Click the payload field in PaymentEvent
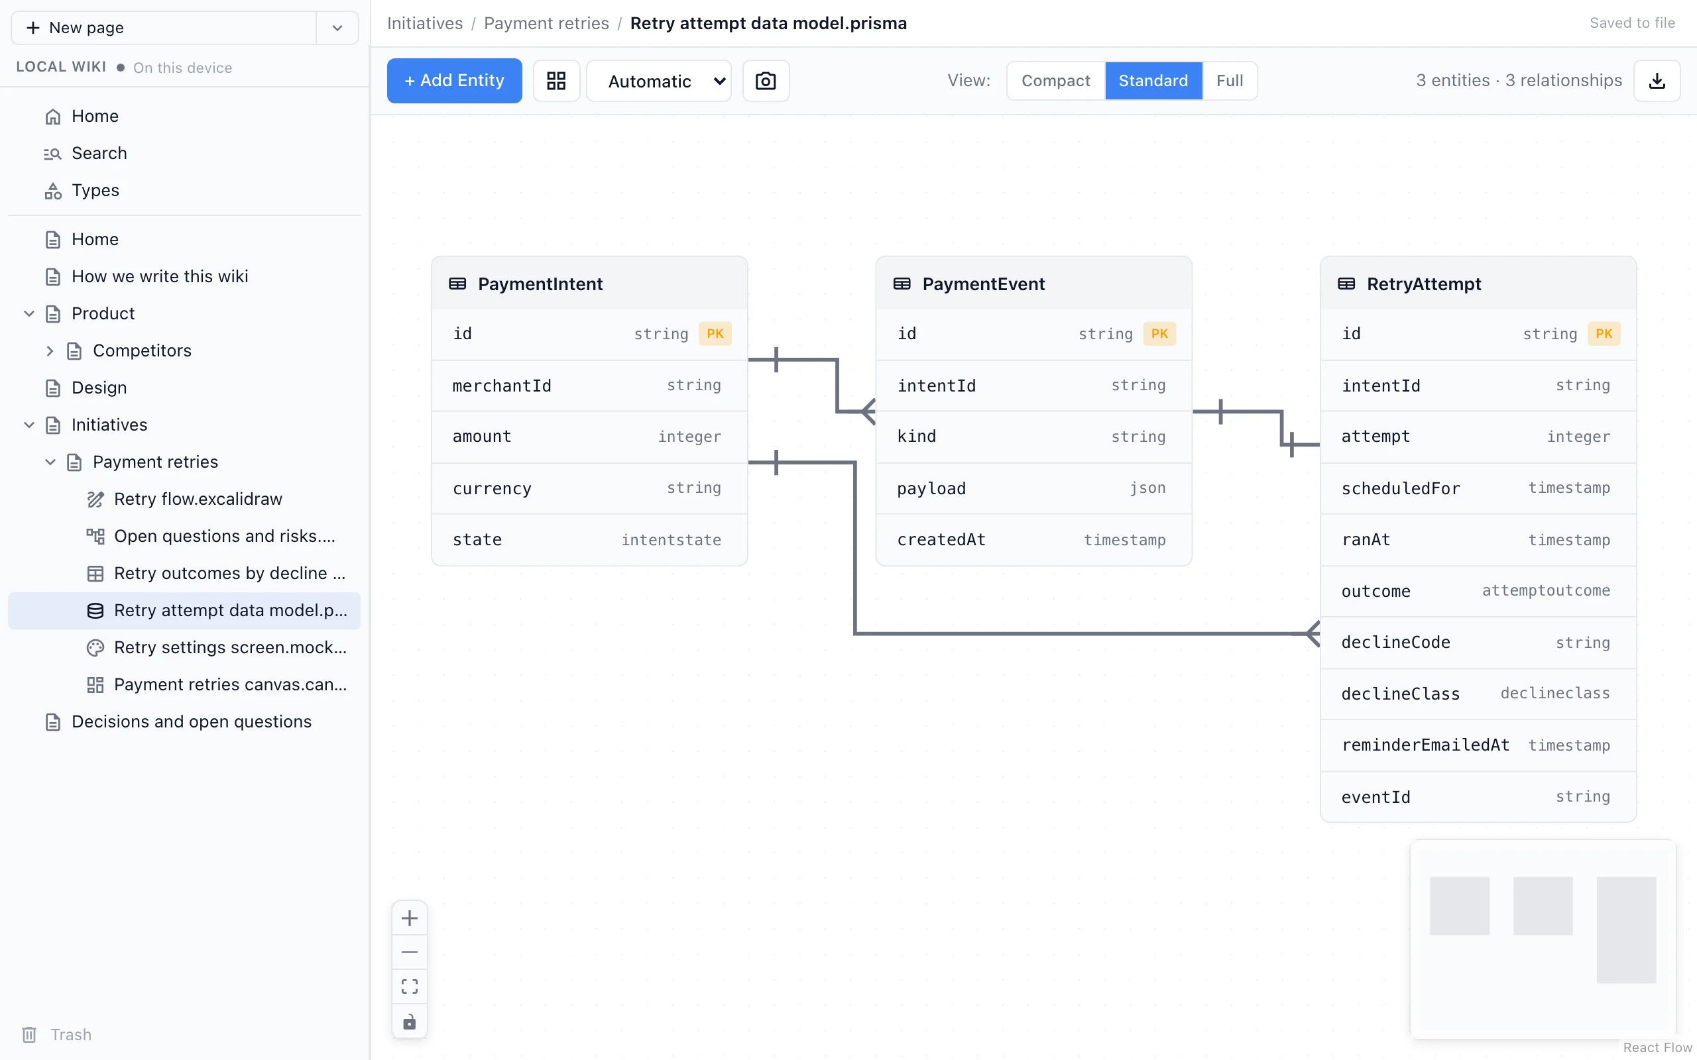The width and height of the screenshot is (1697, 1060). click(1033, 488)
